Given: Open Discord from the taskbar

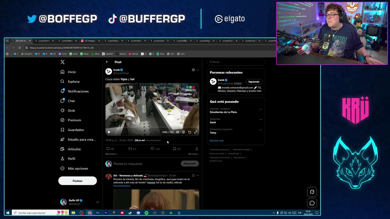Looking at the screenshot, I should 138,213.
